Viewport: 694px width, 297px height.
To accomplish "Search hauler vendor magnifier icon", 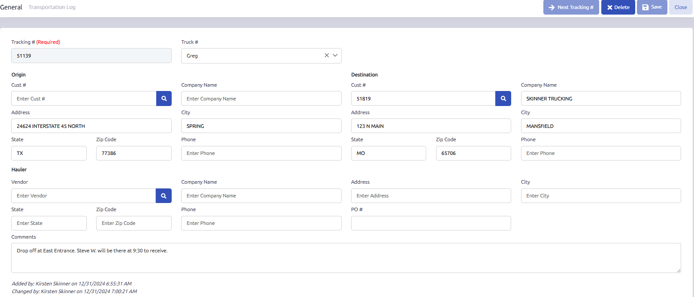I will pyautogui.click(x=164, y=196).
